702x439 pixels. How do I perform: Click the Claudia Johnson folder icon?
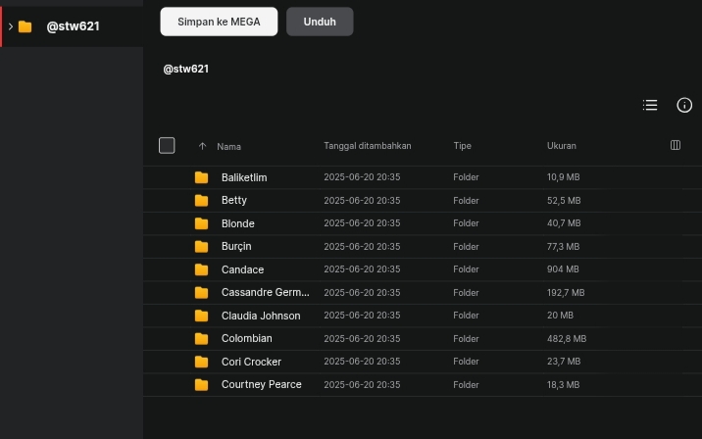point(201,316)
